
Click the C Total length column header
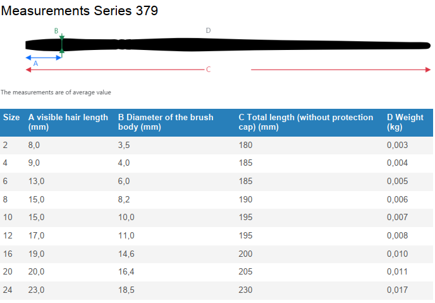(x=306, y=122)
